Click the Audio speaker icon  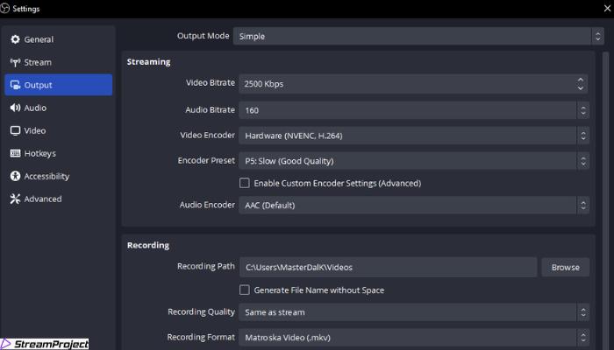(15, 108)
